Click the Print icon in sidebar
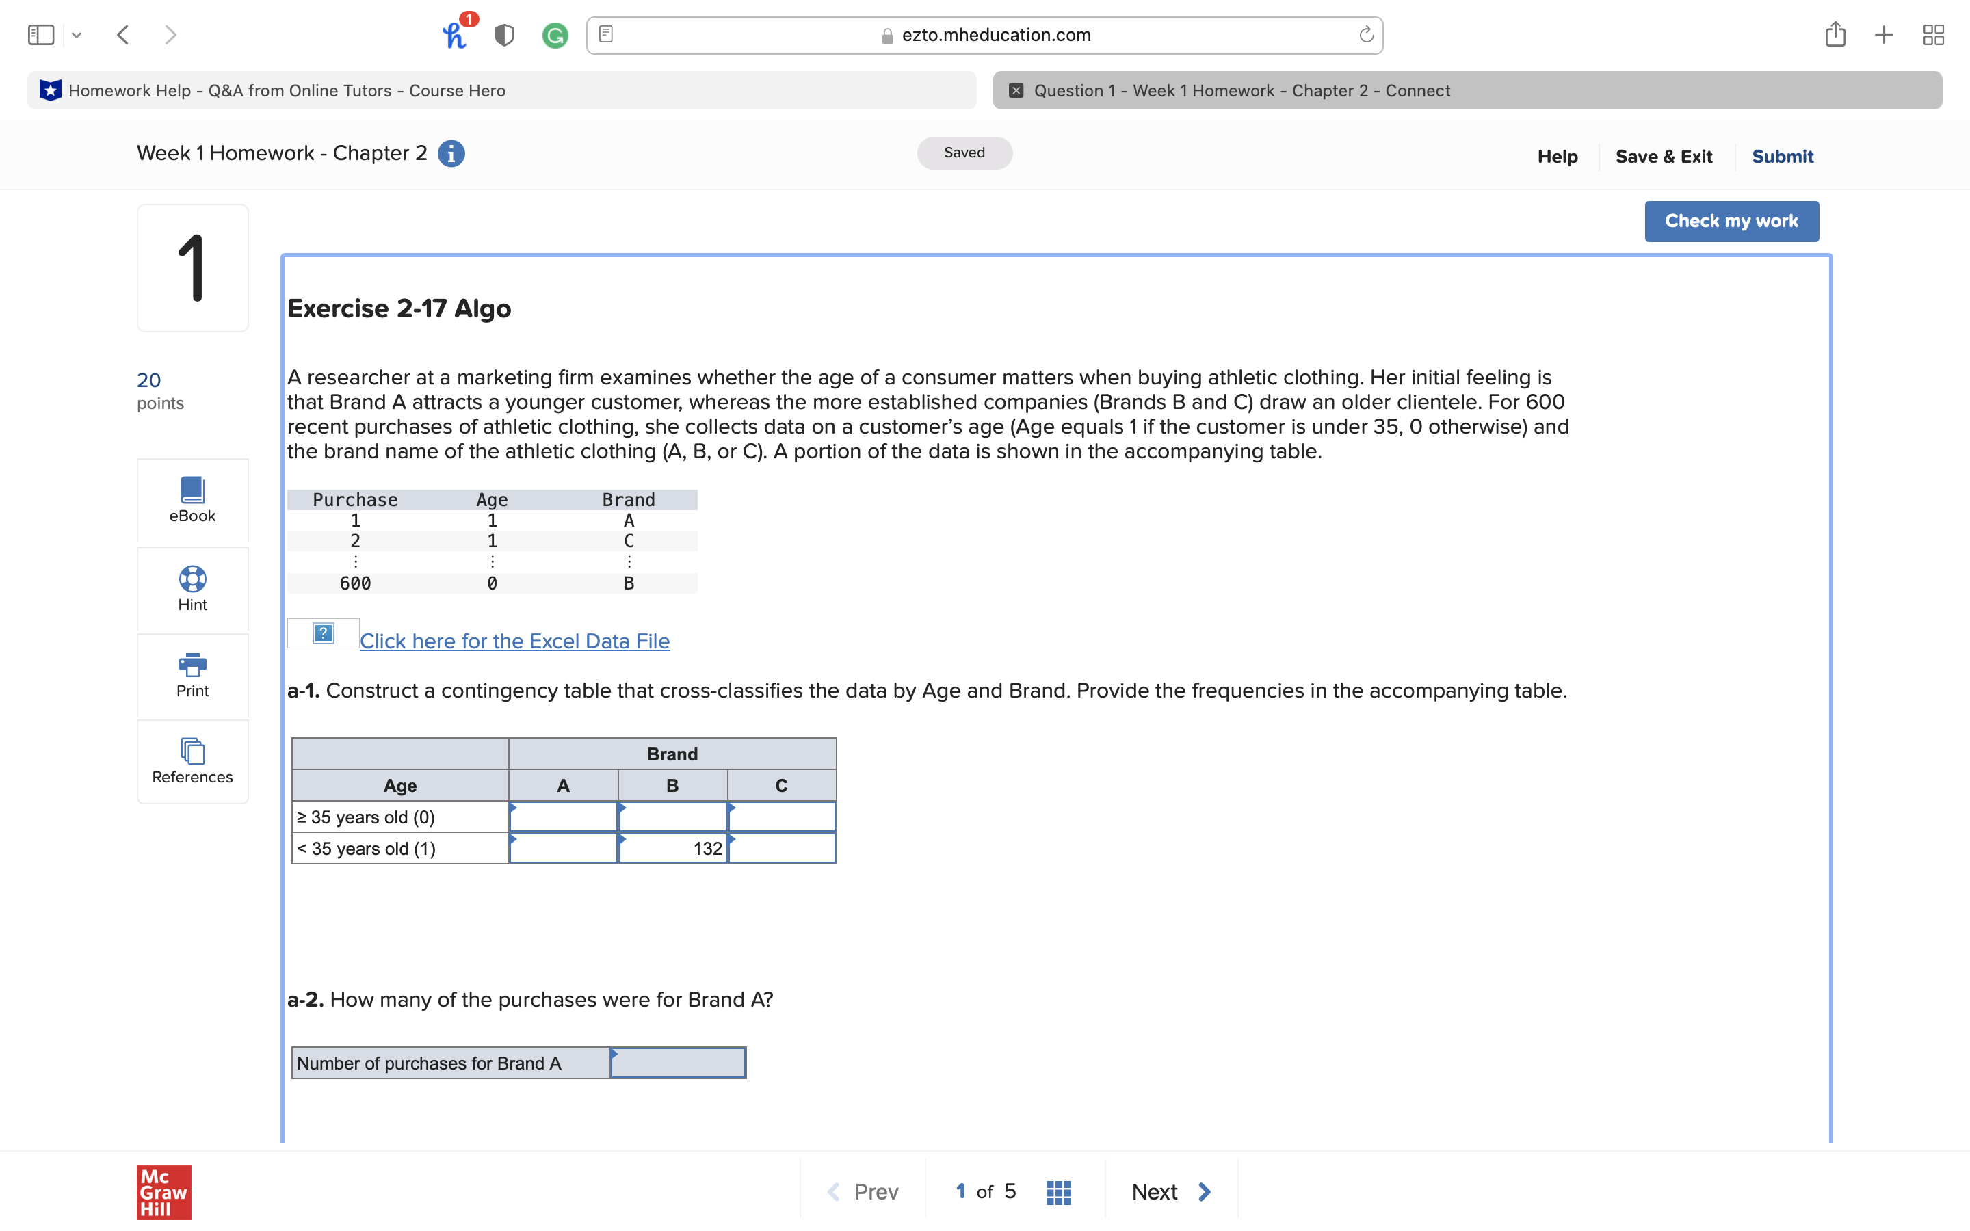The image size is (1970, 1231). pyautogui.click(x=192, y=665)
